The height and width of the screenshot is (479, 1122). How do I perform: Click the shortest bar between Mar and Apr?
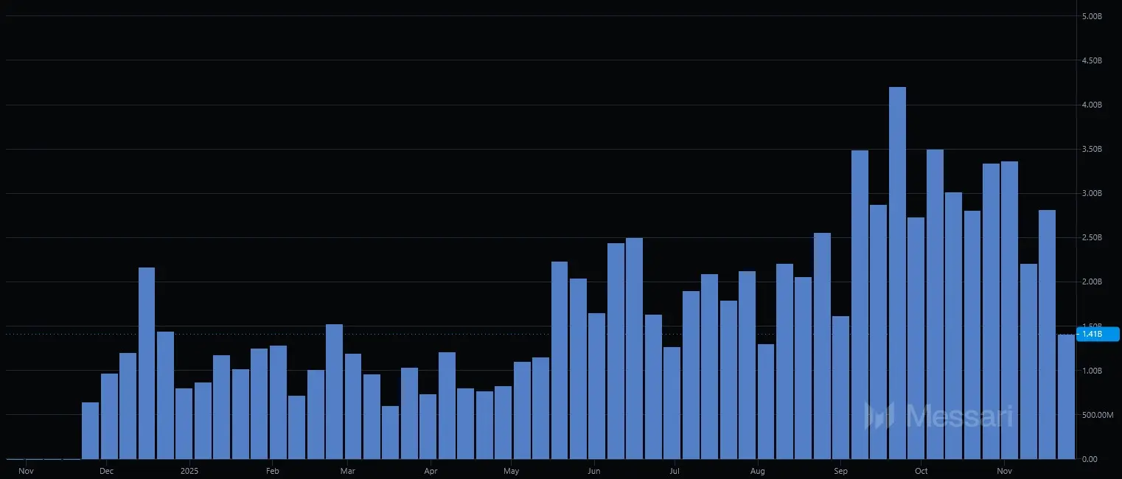[x=390, y=433]
